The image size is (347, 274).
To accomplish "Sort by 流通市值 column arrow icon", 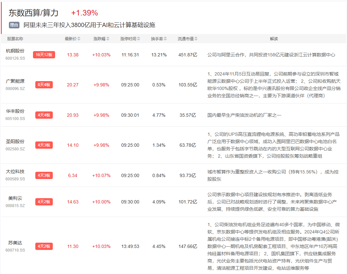I will pos(196,39).
